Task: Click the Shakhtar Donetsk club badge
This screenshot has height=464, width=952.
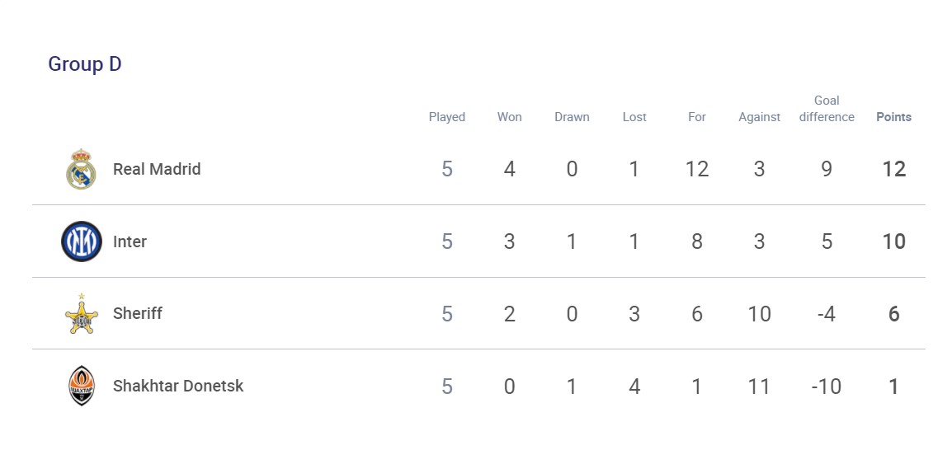Action: pos(81,386)
